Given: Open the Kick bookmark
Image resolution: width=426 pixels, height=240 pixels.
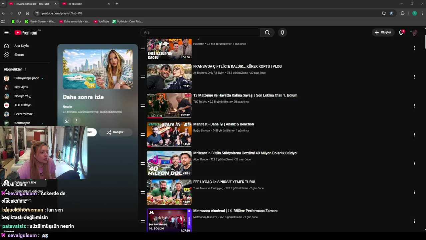Looking at the screenshot, I should [x=16, y=21].
